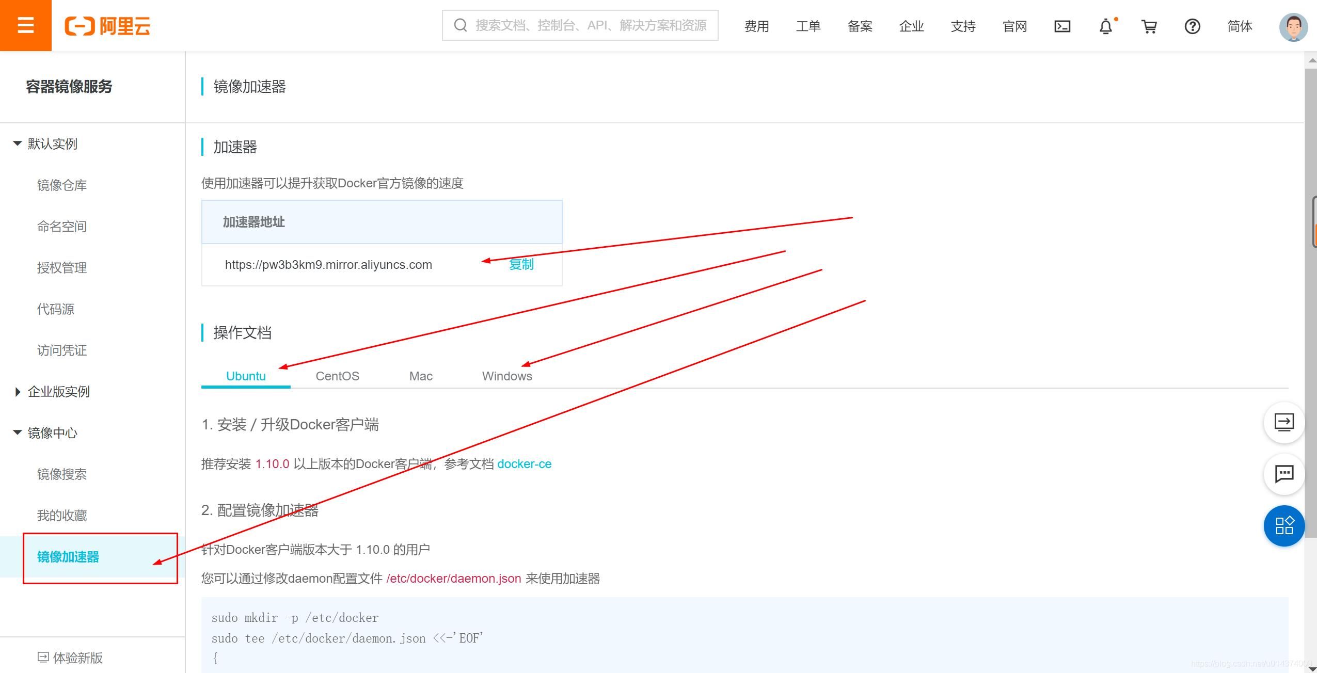Click the /etc/docker/daemon.json path text
The height and width of the screenshot is (673, 1317).
click(x=453, y=579)
